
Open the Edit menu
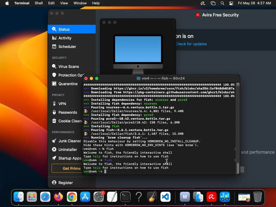(x=51, y=3)
